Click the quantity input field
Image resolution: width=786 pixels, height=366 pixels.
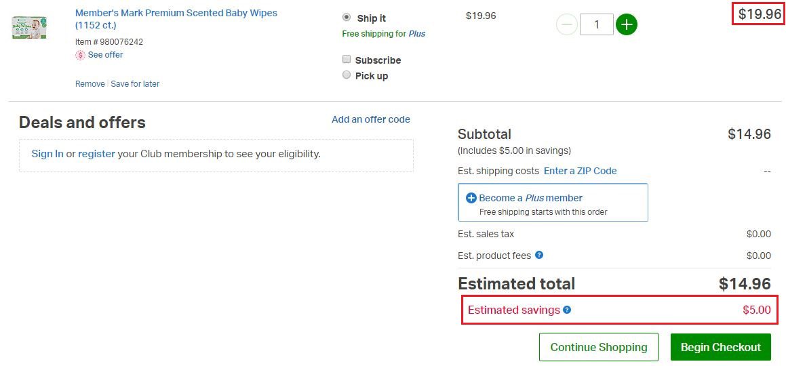click(x=597, y=25)
